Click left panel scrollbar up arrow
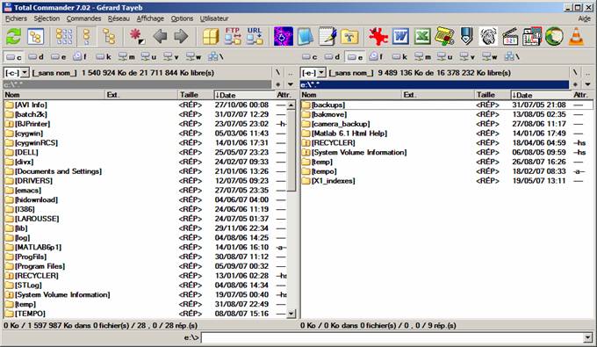 pyautogui.click(x=291, y=105)
